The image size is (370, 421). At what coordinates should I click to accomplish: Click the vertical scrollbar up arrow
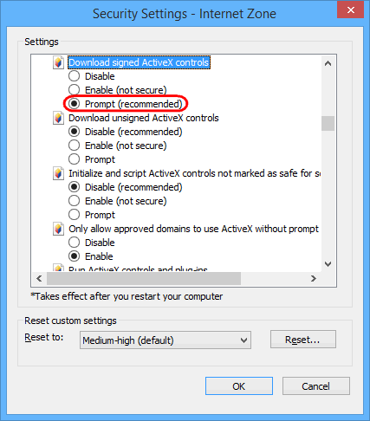point(328,63)
